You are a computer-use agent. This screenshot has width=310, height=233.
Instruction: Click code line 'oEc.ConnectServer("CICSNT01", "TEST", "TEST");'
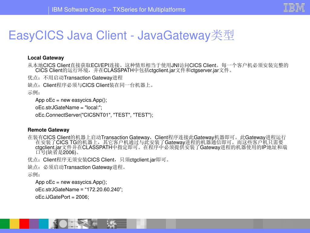94,115
